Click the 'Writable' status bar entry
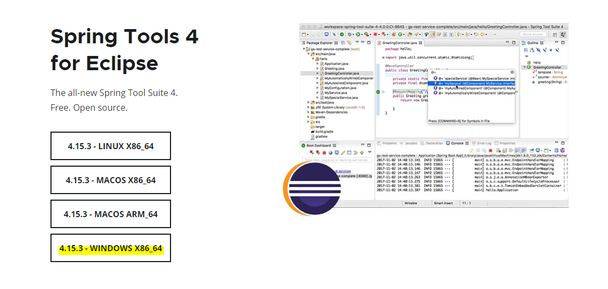The height and width of the screenshot is (289, 608). 410,203
